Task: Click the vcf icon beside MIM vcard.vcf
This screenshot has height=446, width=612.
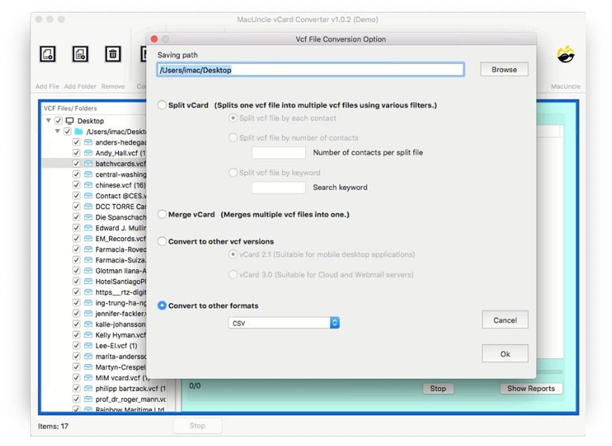Action: pos(89,377)
